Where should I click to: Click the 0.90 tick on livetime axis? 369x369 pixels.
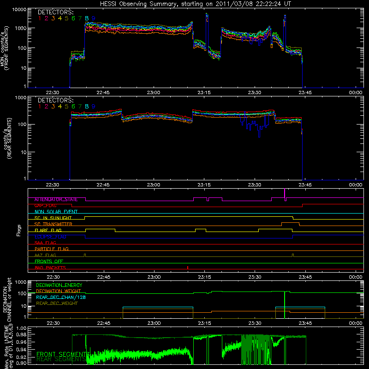(22, 363)
